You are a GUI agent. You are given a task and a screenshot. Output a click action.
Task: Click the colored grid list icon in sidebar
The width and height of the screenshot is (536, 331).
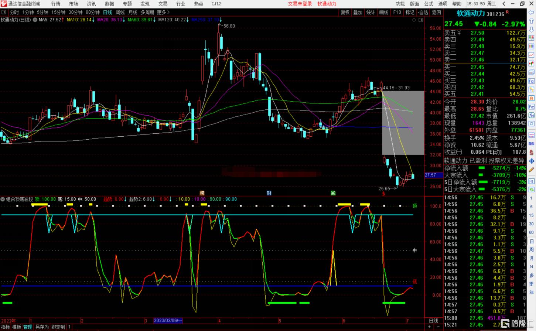click(x=532, y=46)
